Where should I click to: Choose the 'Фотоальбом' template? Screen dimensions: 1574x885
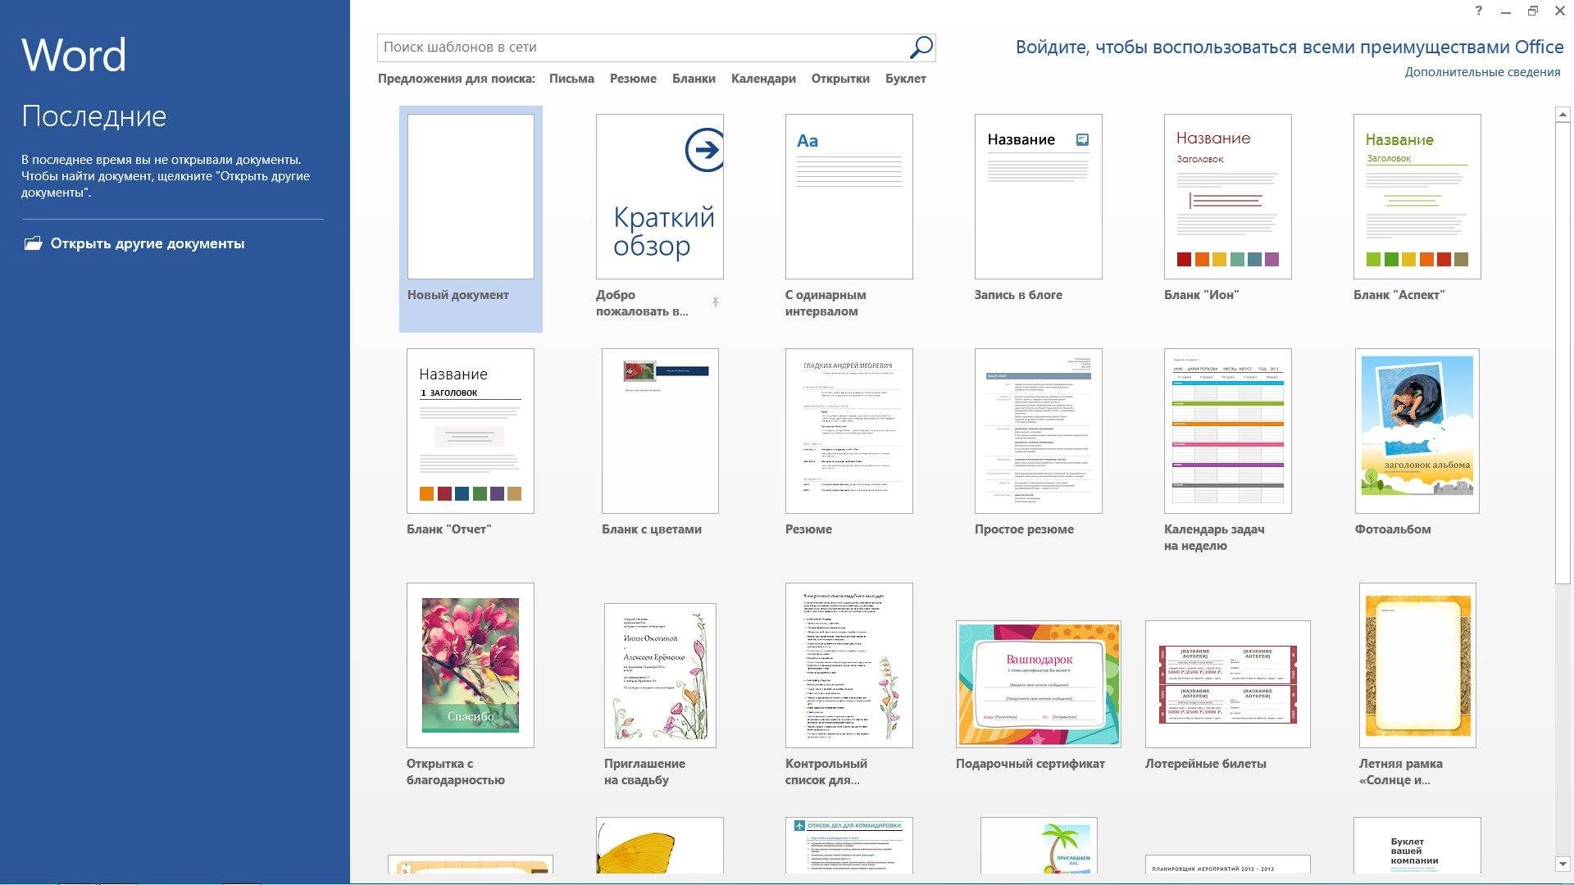1417,431
